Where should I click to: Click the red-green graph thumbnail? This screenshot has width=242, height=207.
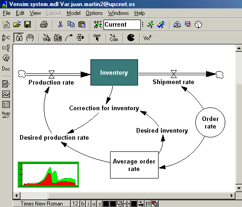point(48,174)
